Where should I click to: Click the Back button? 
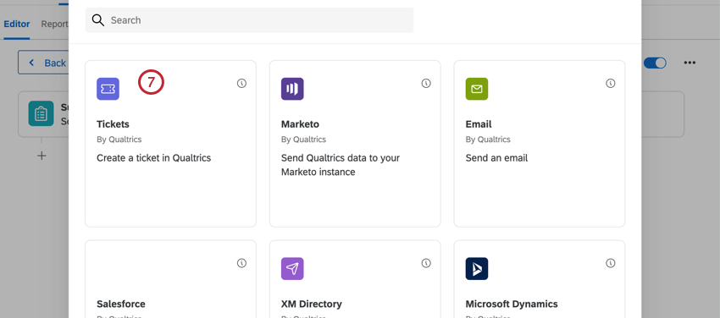tap(43, 63)
